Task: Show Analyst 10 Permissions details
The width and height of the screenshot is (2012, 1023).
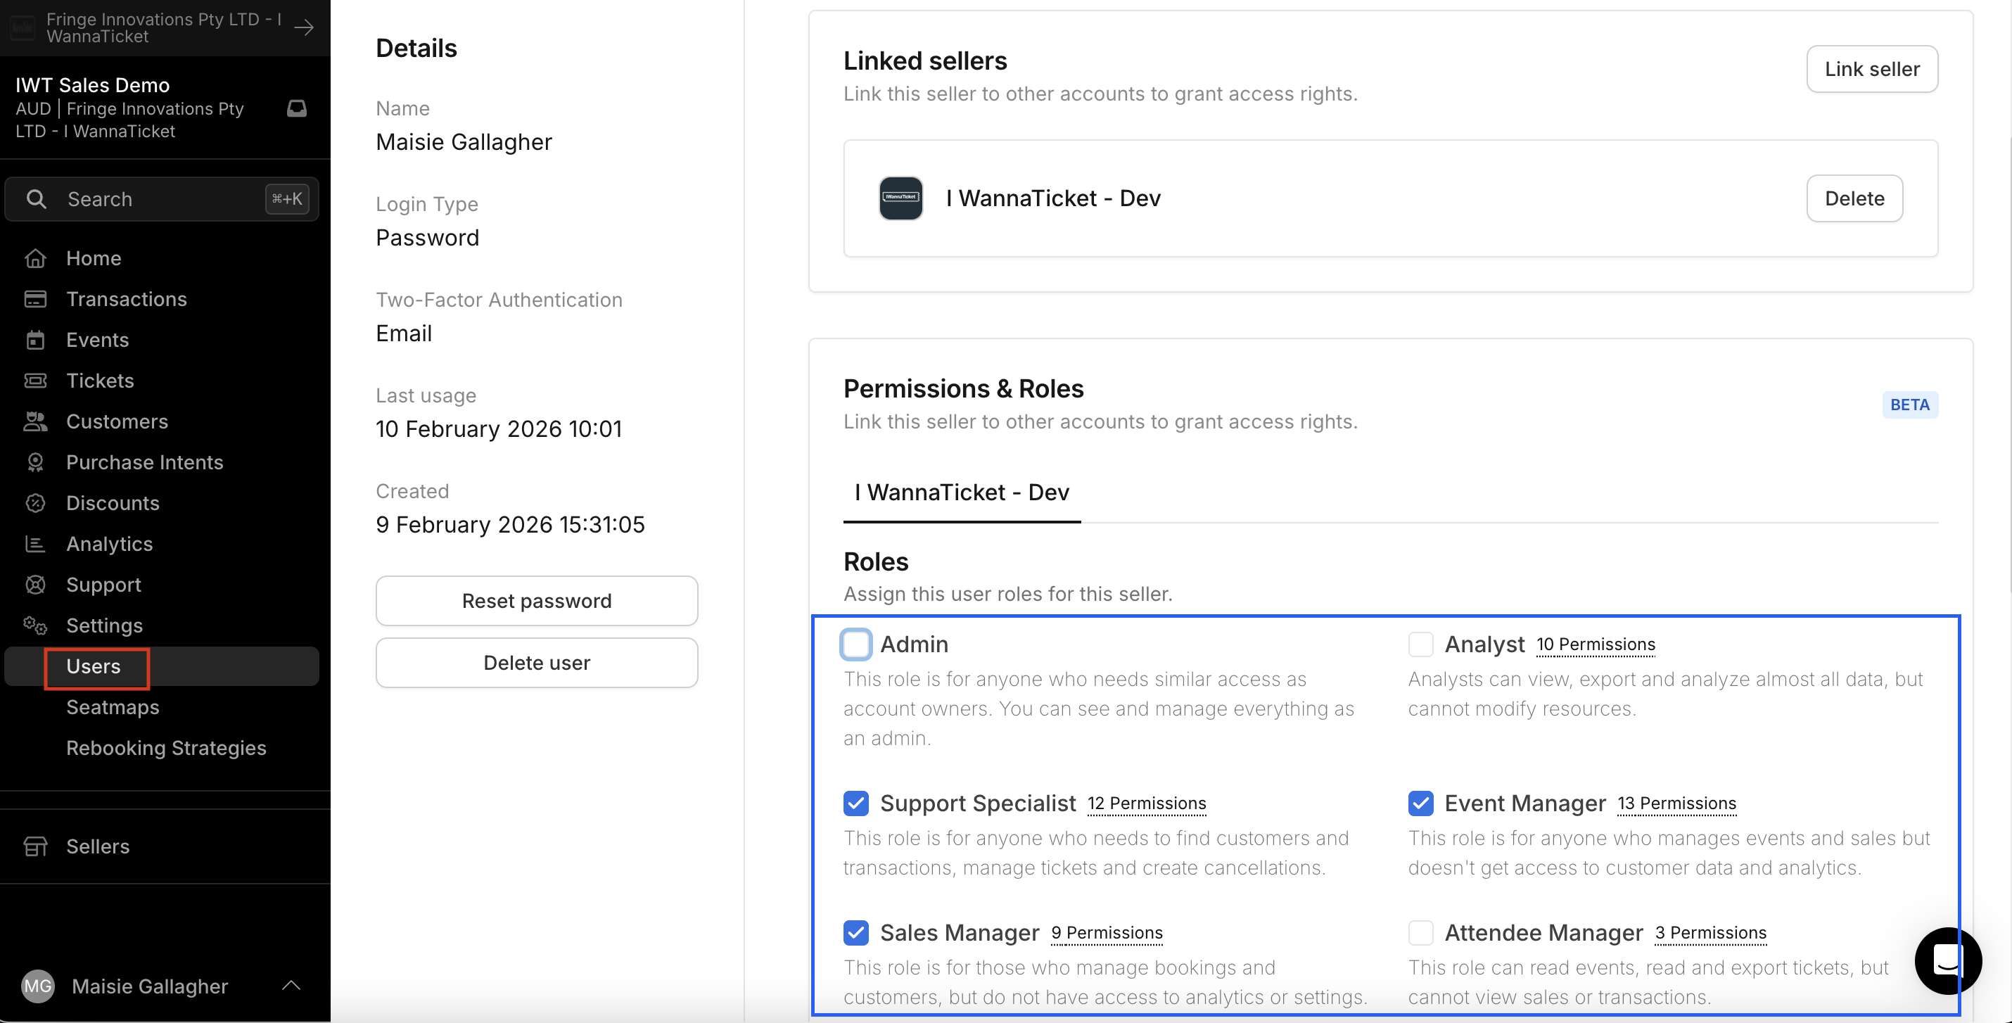Action: pyautogui.click(x=1595, y=644)
